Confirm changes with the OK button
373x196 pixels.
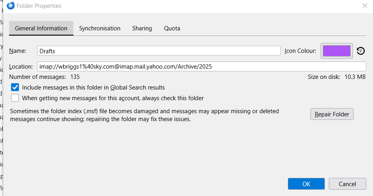(x=306, y=184)
